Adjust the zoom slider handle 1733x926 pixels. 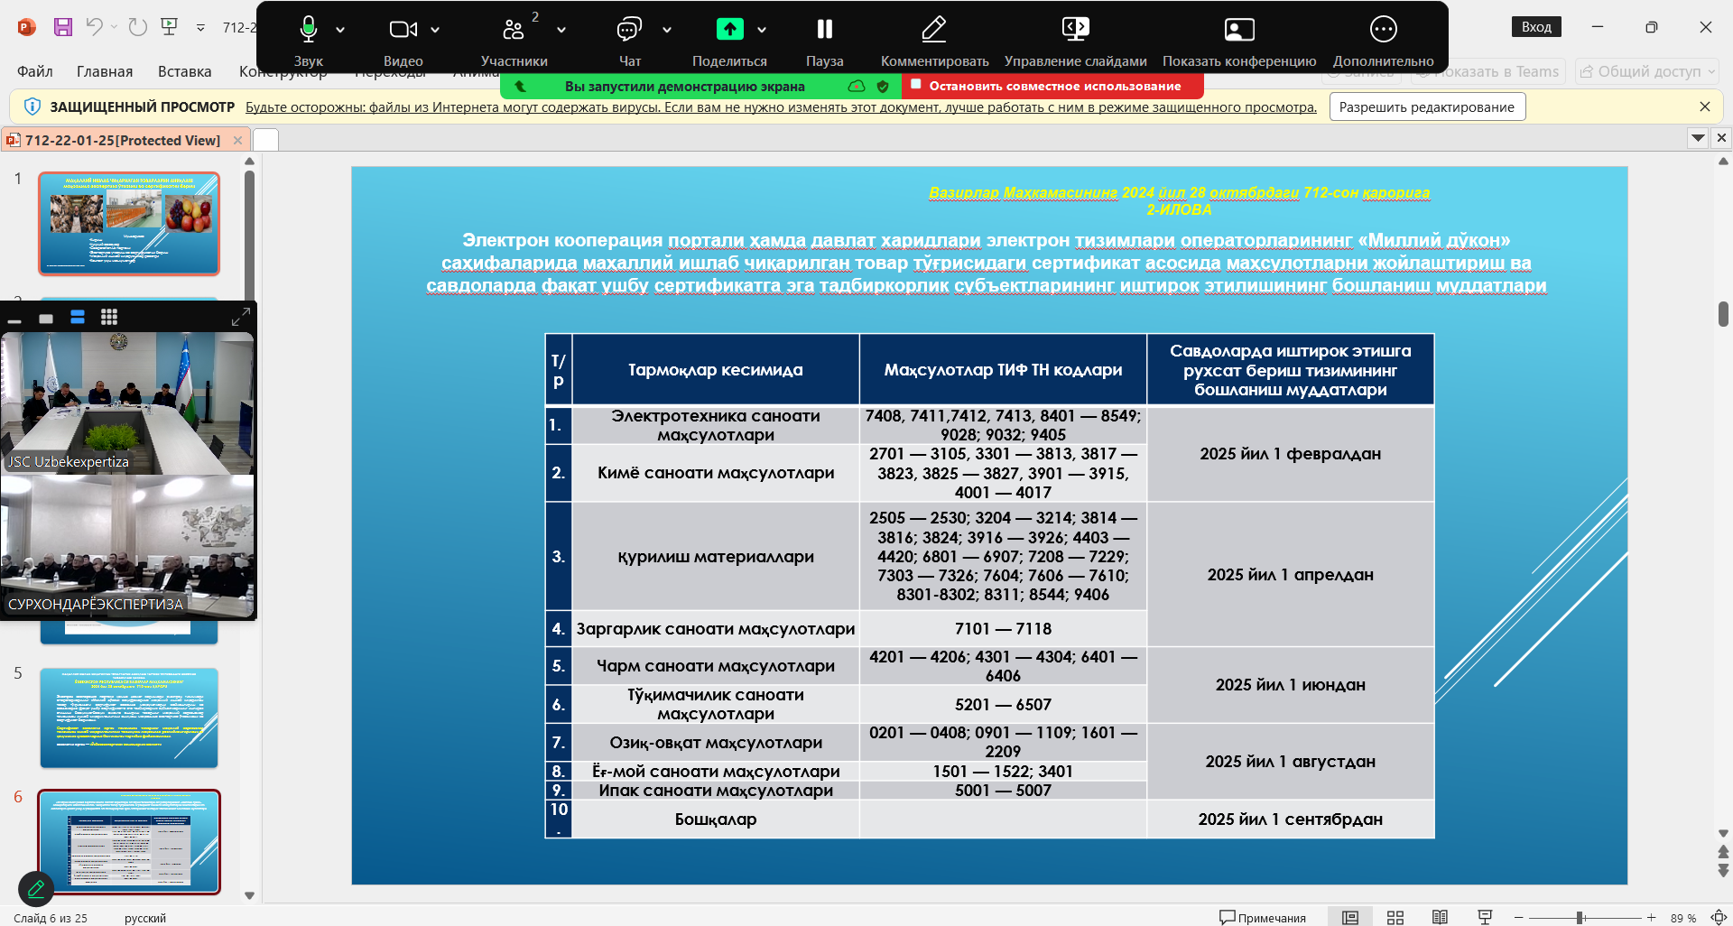tap(1580, 917)
